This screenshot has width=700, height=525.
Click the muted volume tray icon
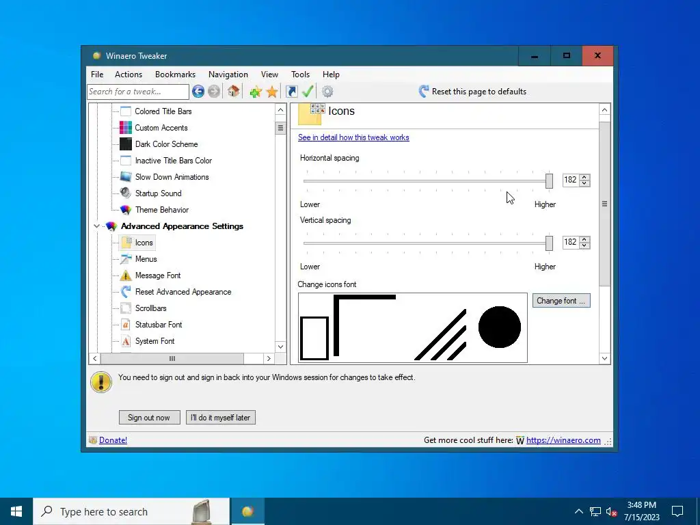611,511
